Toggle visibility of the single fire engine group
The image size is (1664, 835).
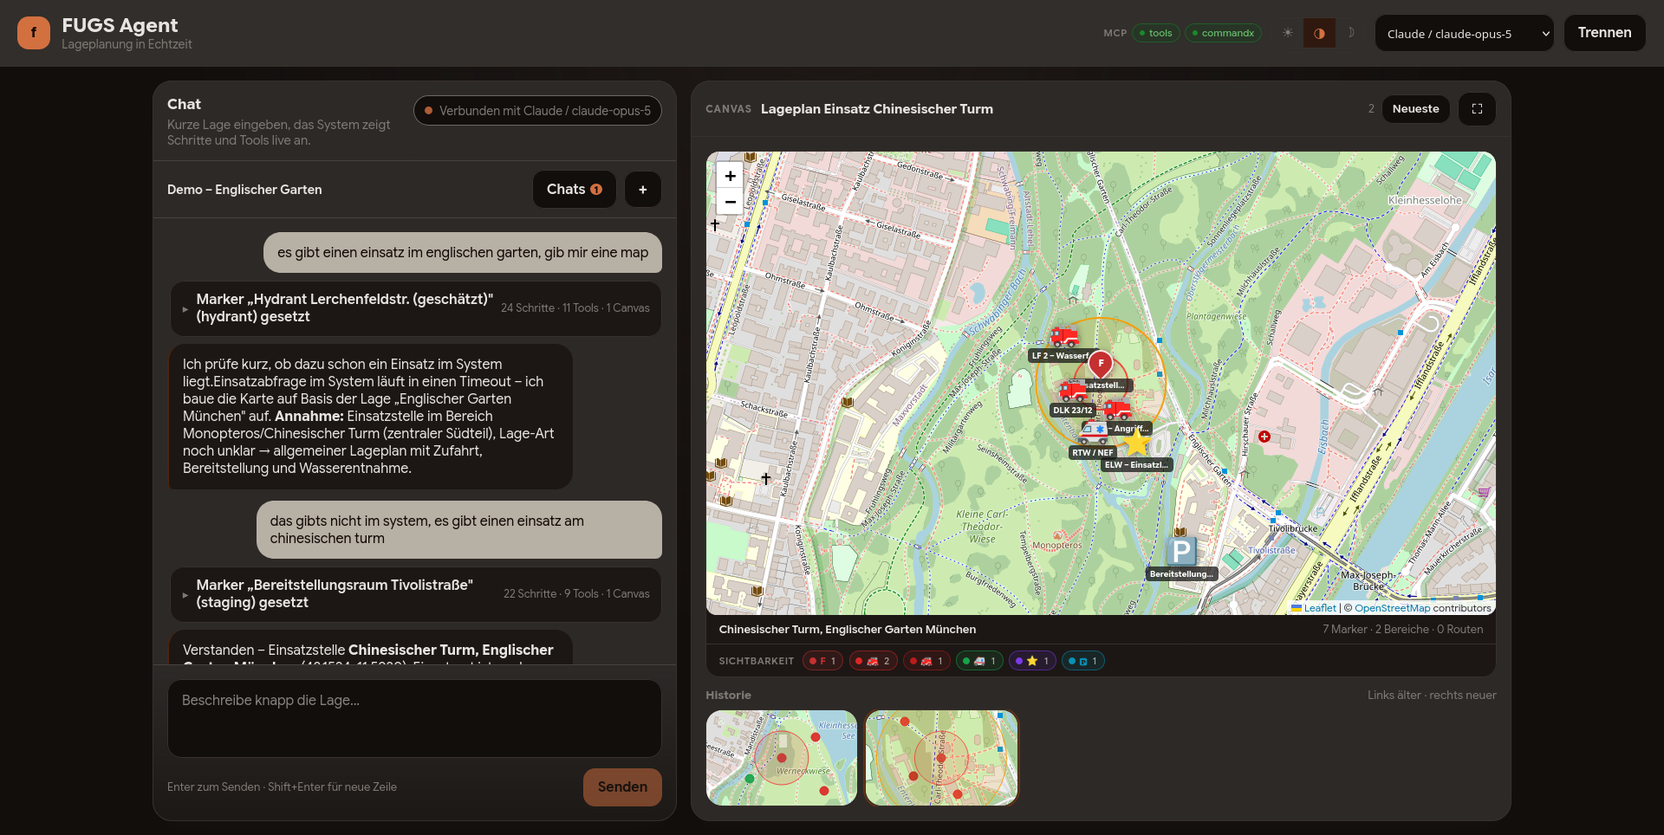[926, 661]
